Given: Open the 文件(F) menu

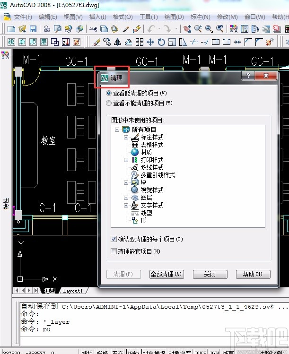Looking at the screenshot, I should tap(23, 17).
